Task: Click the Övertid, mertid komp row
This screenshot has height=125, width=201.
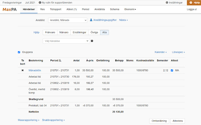Action: [x=101, y=91]
